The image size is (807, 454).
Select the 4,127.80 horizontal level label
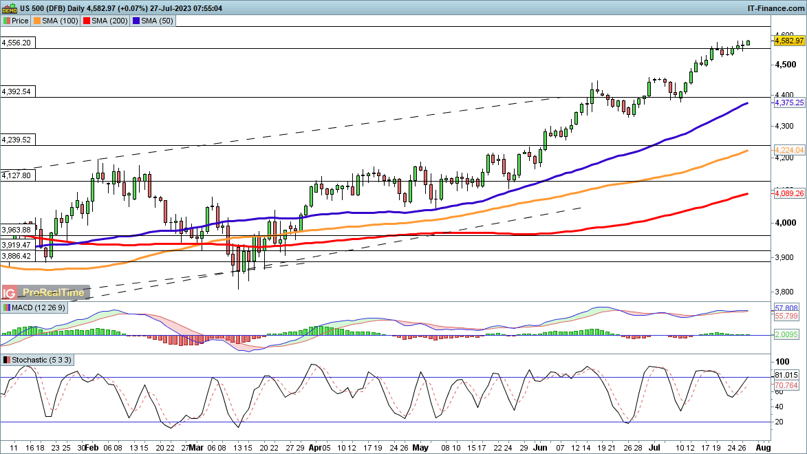pyautogui.click(x=17, y=175)
